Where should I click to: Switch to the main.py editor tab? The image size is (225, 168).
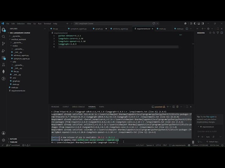[162, 29]
